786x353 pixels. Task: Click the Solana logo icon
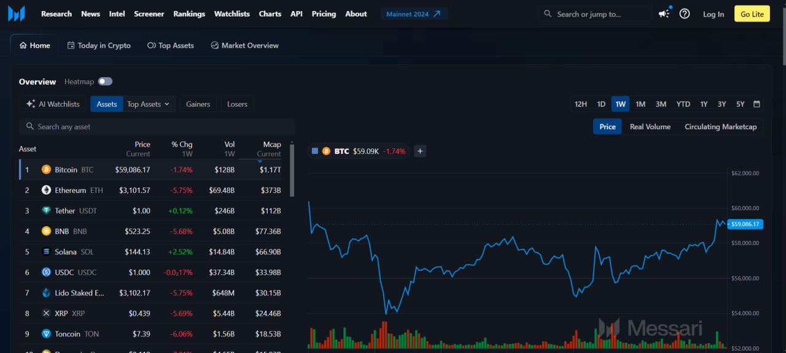point(46,252)
